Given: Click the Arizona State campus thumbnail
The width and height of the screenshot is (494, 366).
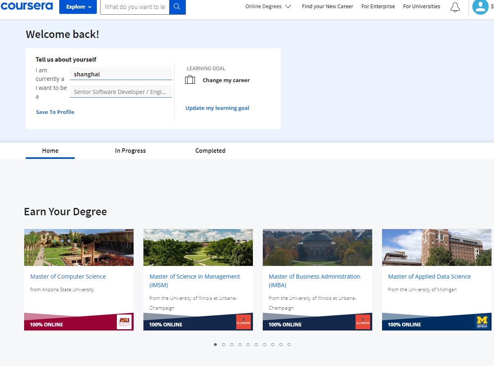Looking at the screenshot, I should [79, 248].
